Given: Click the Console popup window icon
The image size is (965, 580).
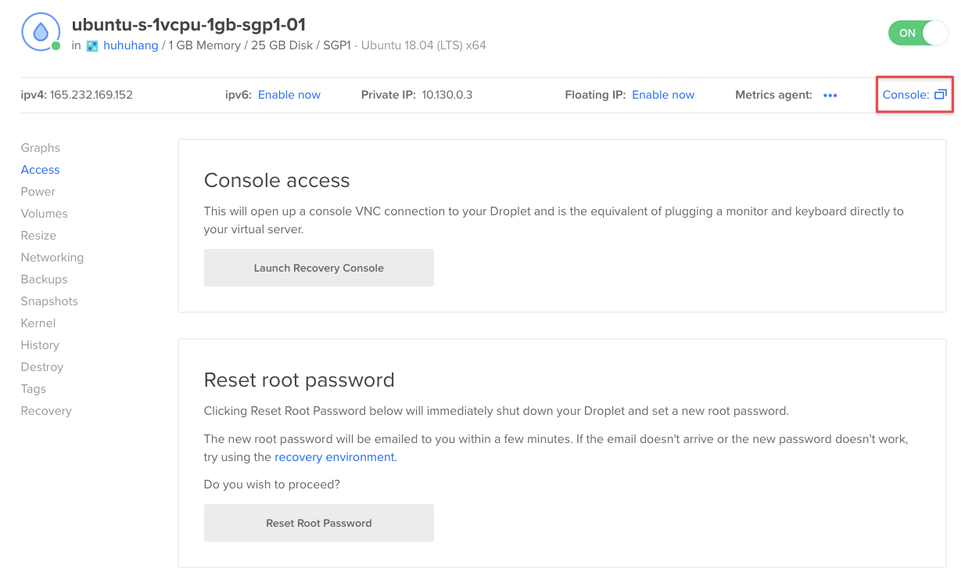Looking at the screenshot, I should (x=941, y=95).
